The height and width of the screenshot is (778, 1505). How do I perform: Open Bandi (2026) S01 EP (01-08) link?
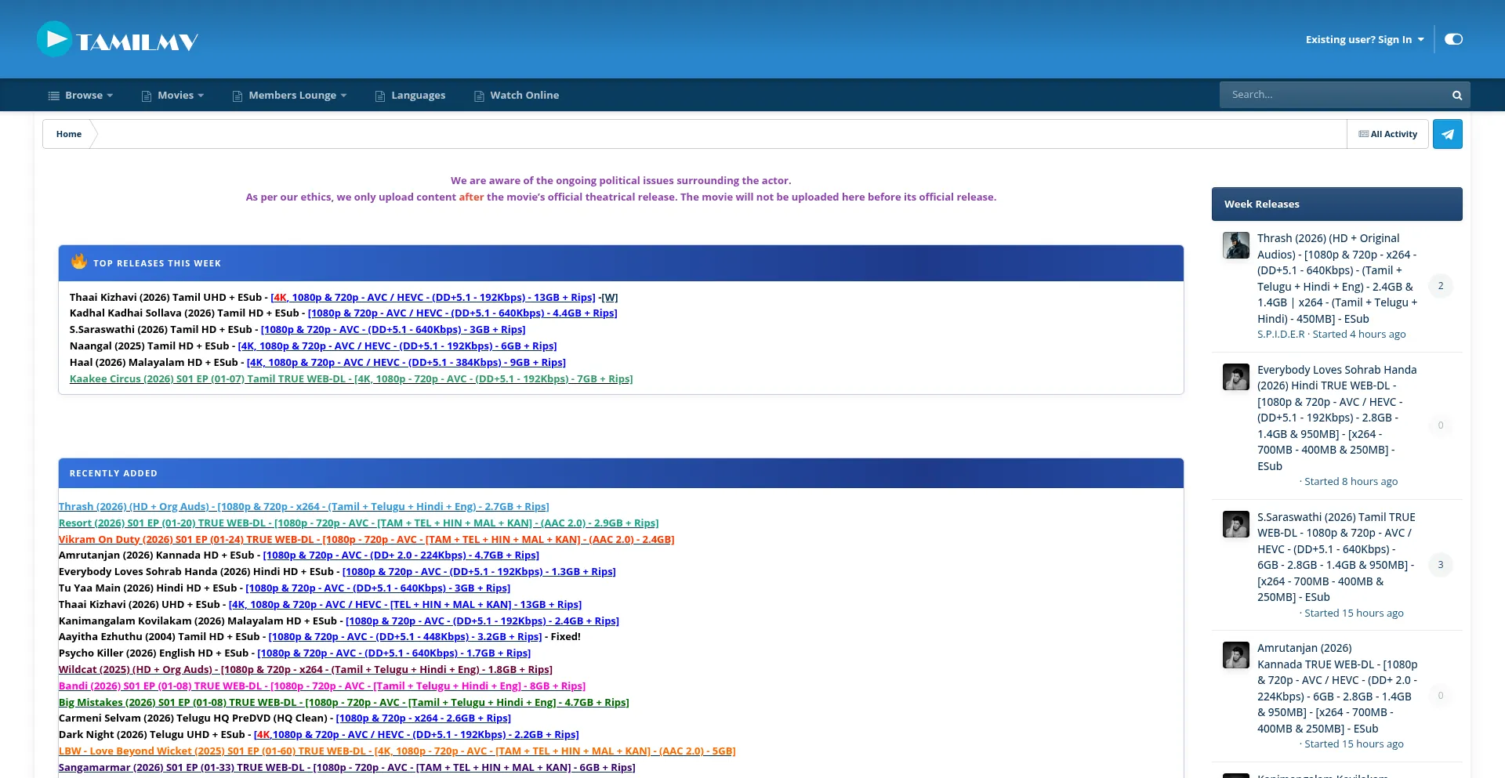[322, 686]
